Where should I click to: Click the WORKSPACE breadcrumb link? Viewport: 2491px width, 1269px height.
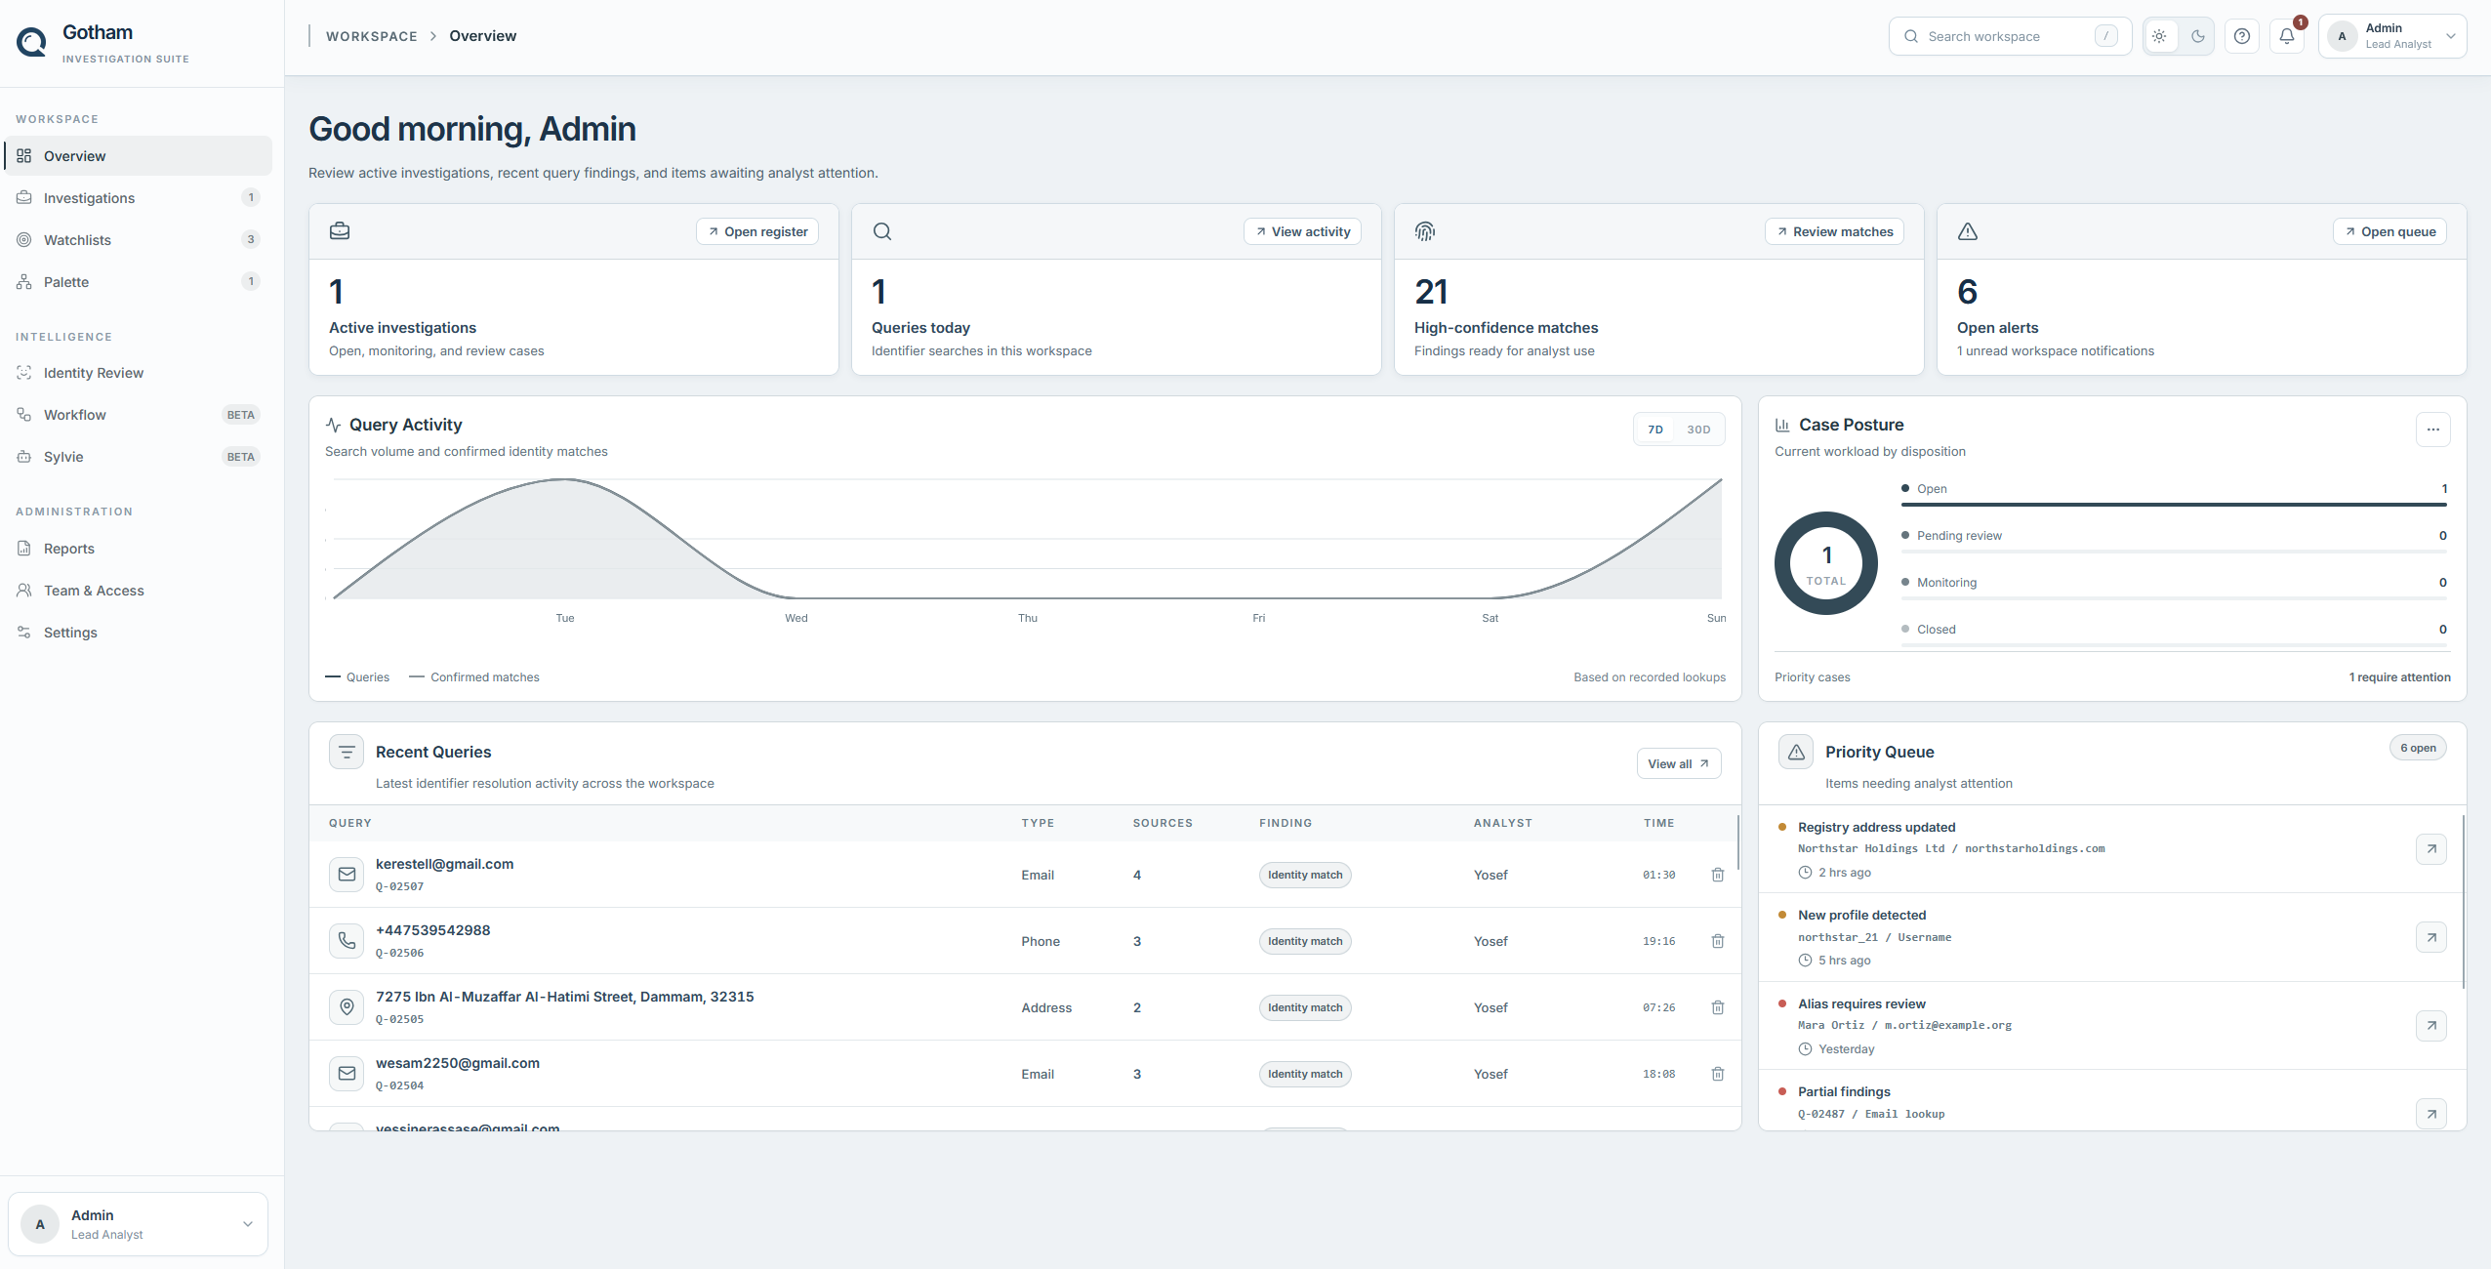[372, 36]
